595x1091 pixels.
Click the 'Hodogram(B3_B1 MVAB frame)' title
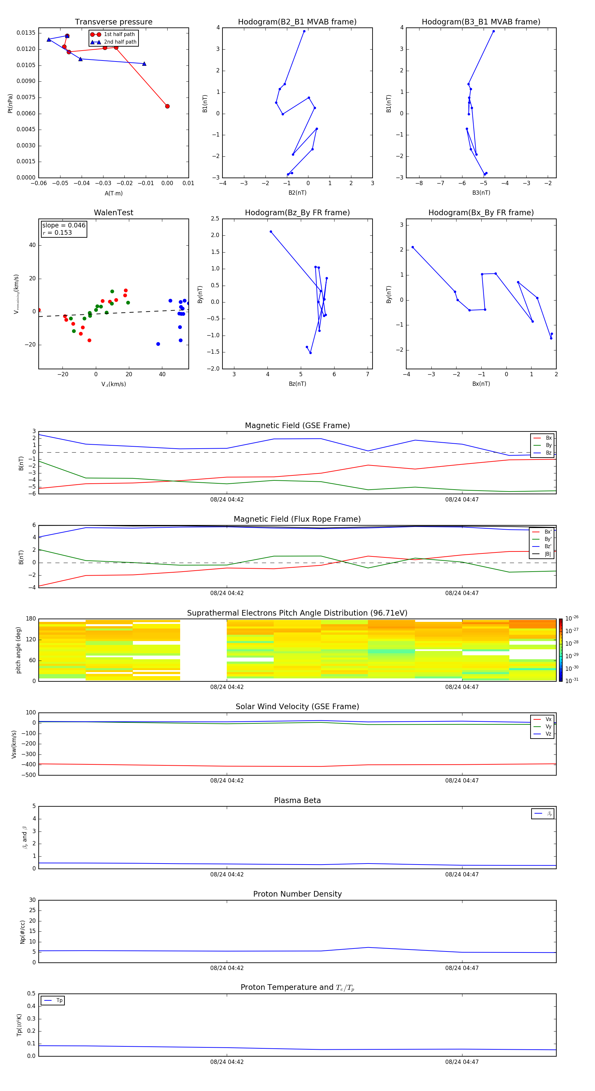[x=481, y=22]
